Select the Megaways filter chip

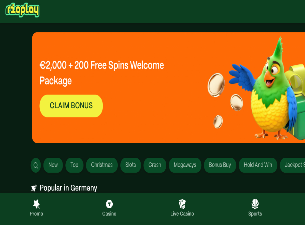pos(185,165)
